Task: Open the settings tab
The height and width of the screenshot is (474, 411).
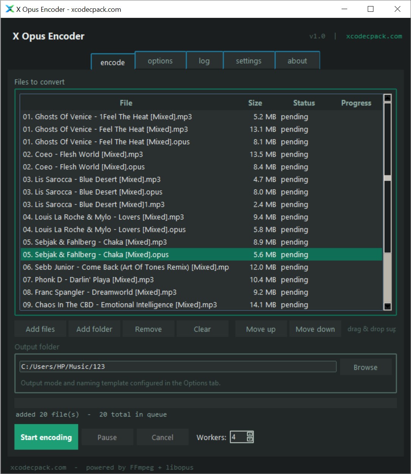Action: [248, 60]
